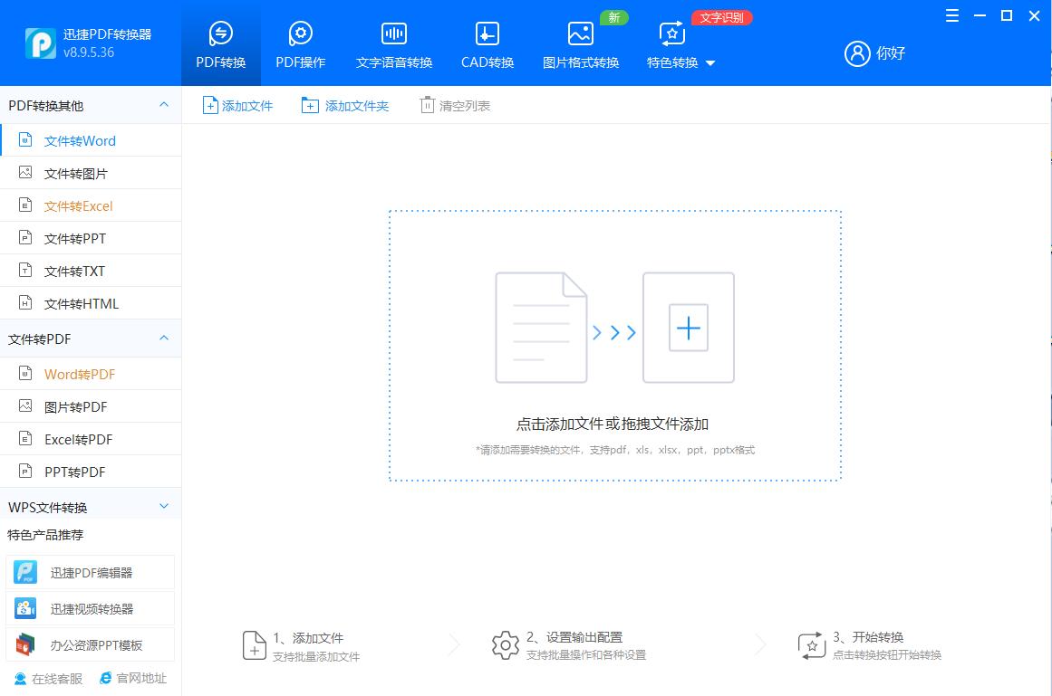Screen dimensions: 1052x696
Task: Select 文件转Excel in sidebar
Action: pos(91,205)
